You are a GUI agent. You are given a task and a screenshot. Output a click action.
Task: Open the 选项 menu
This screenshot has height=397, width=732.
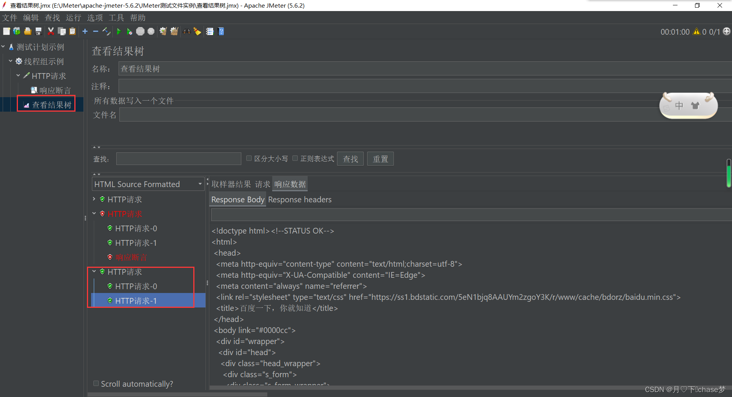(x=95, y=18)
